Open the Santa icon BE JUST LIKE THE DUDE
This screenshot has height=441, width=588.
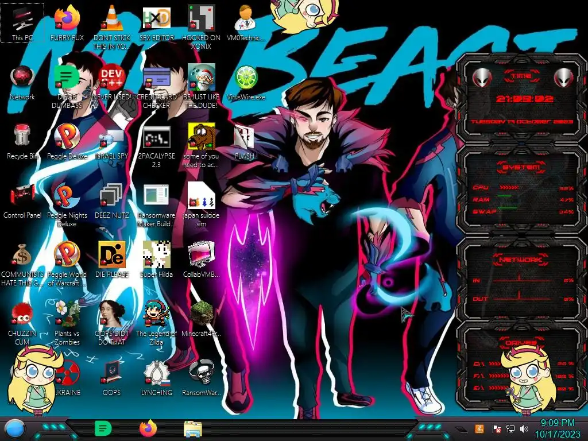tap(201, 86)
